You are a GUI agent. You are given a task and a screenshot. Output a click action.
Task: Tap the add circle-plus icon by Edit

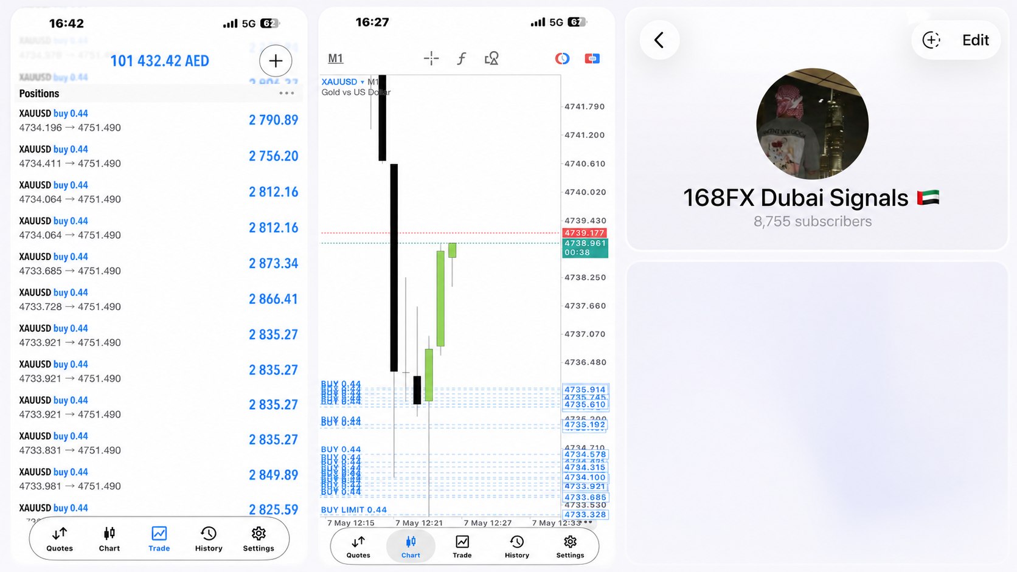click(931, 40)
